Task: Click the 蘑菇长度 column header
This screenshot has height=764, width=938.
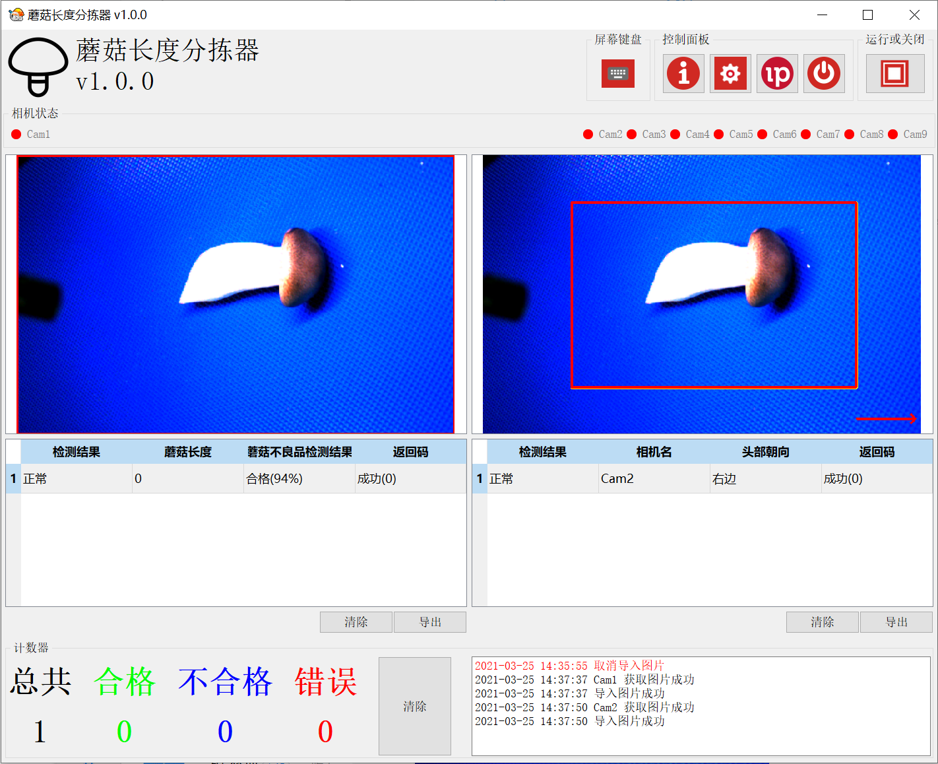Action: tap(188, 452)
